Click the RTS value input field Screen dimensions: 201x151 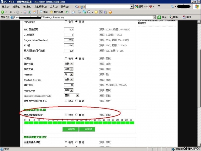(69, 45)
